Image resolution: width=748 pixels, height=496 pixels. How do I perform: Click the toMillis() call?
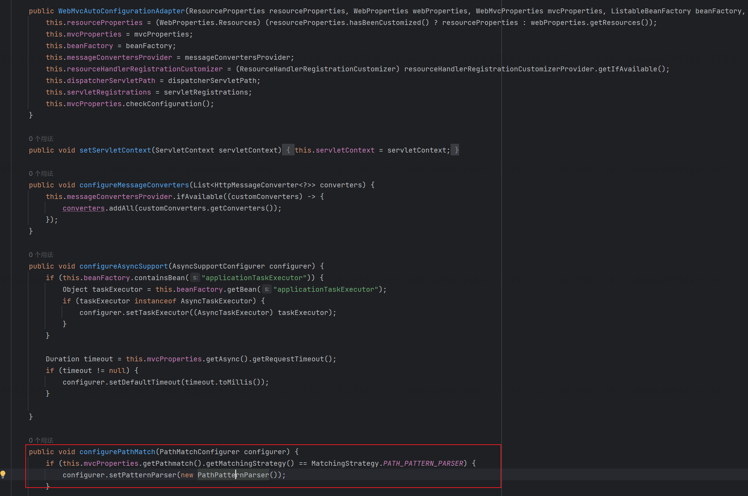pyautogui.click(x=240, y=382)
